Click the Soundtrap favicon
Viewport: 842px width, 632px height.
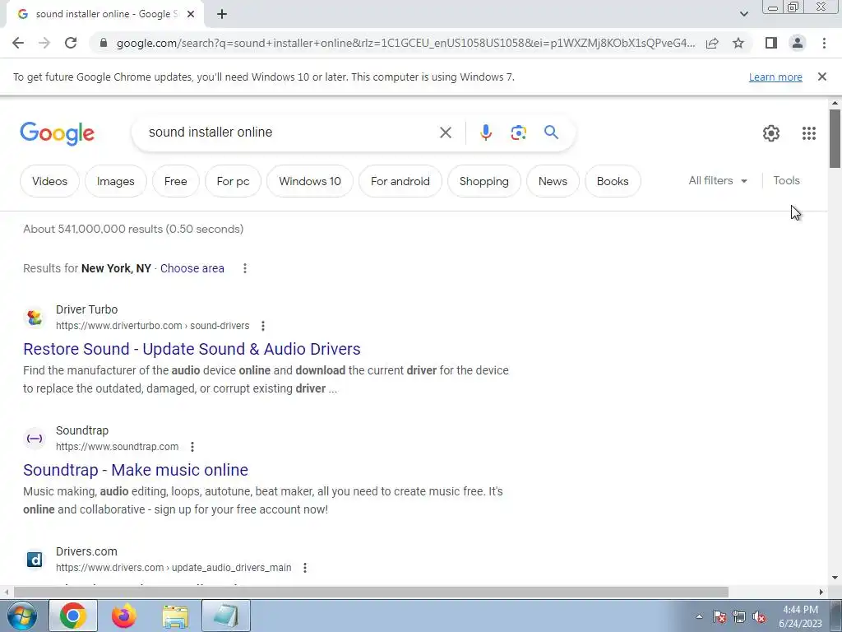(35, 439)
